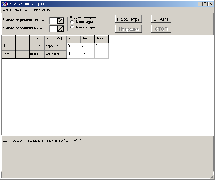Click the Число переменных input field
Screen dimensions: 215x180
pyautogui.click(x=53, y=21)
